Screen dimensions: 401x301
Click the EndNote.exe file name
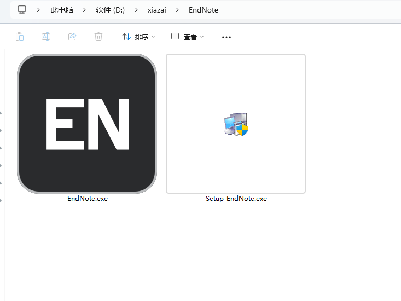click(x=88, y=199)
